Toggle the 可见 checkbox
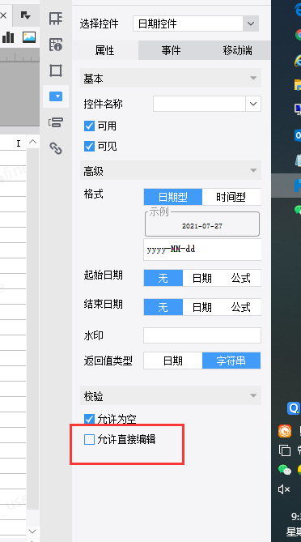This screenshot has width=301, height=542. tap(89, 146)
